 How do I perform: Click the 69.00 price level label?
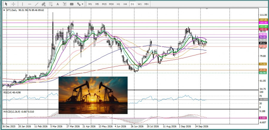click(x=263, y=70)
